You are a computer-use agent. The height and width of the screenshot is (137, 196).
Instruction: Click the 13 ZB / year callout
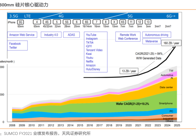(x=129, y=71)
